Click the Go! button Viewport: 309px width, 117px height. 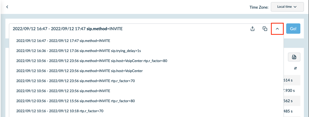tap(293, 29)
